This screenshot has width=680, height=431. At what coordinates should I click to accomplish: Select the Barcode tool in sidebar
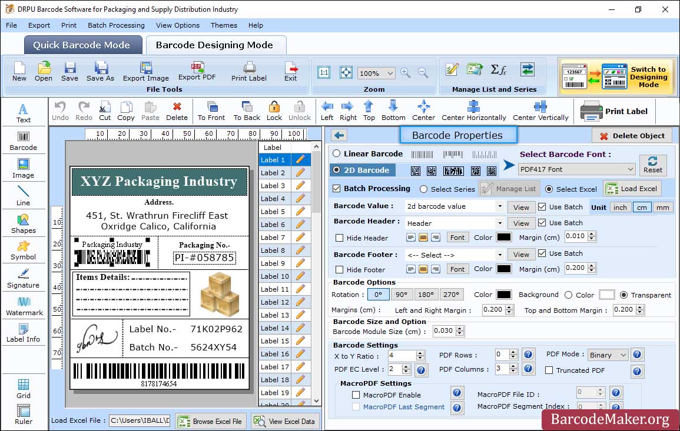24,141
